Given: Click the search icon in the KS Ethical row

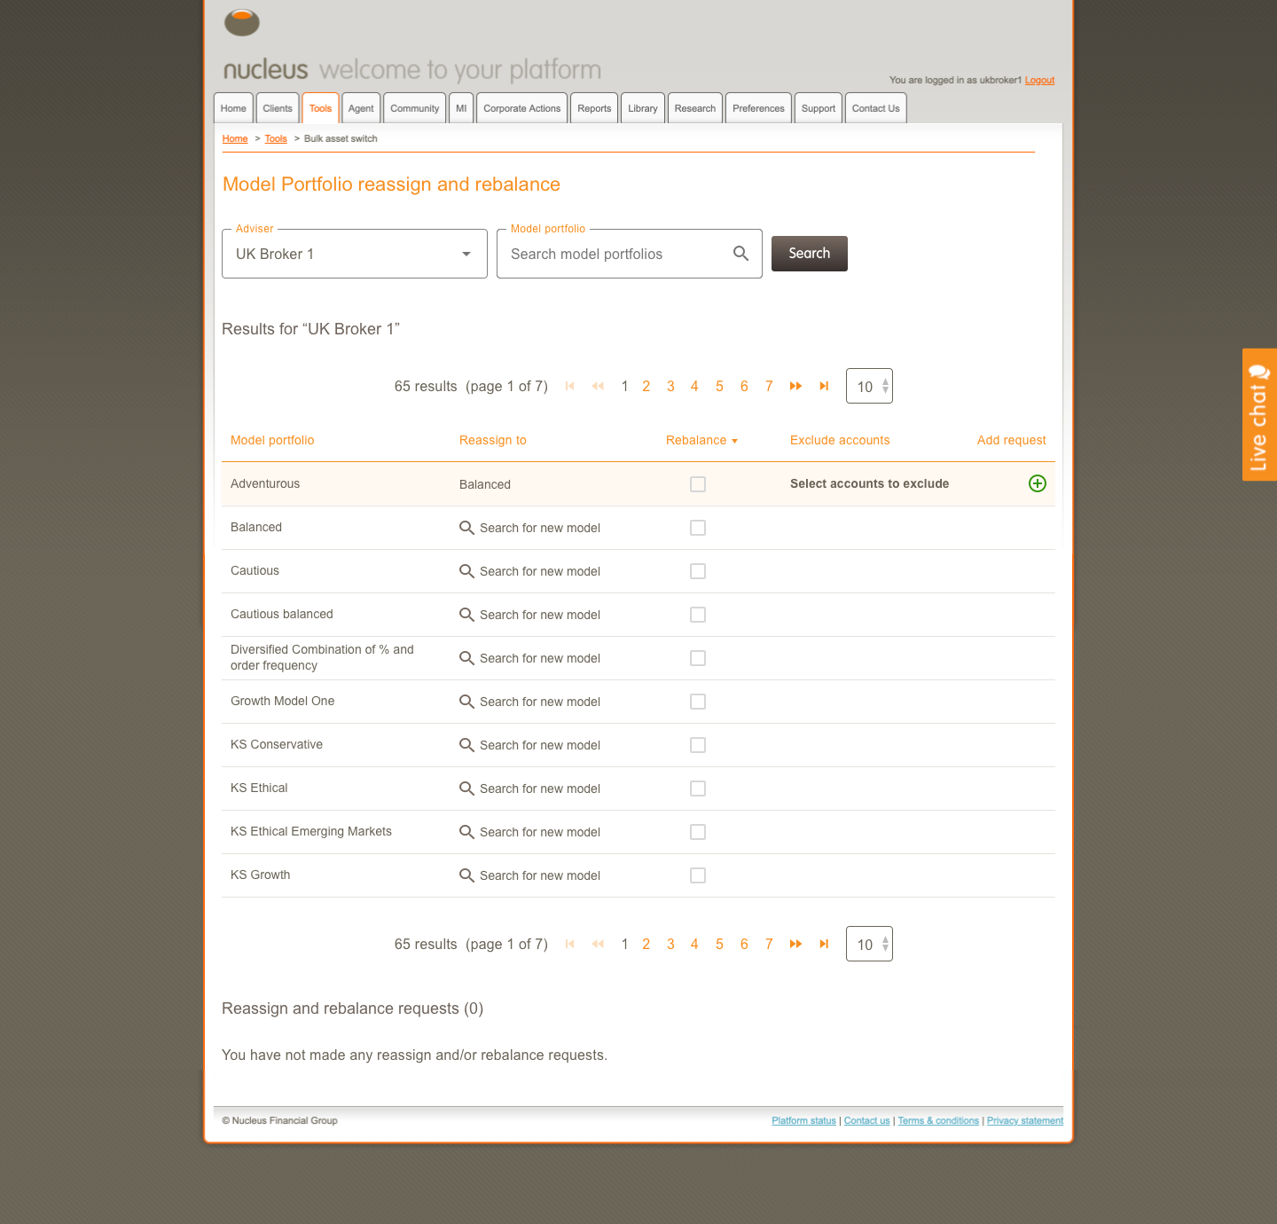Looking at the screenshot, I should tap(466, 789).
